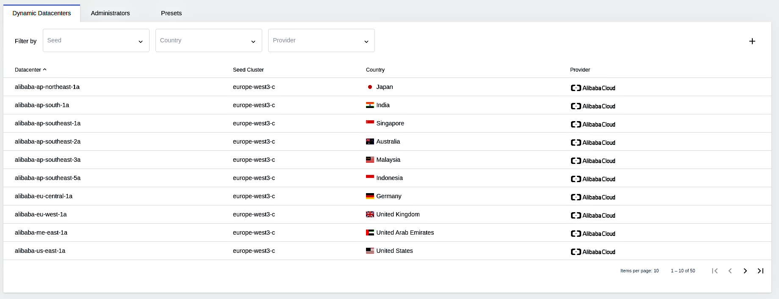Click the first page pagination arrow
Screen dimensions: 779x299
coord(715,271)
